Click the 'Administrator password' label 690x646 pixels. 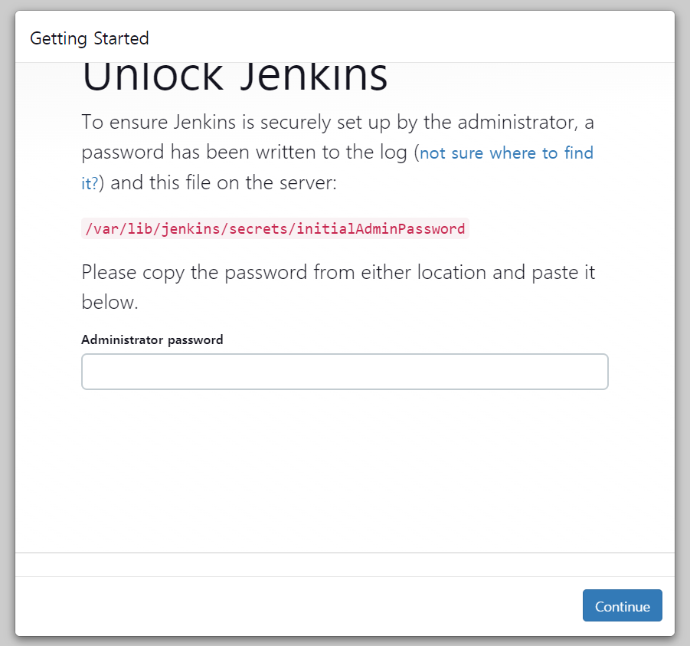click(x=152, y=339)
